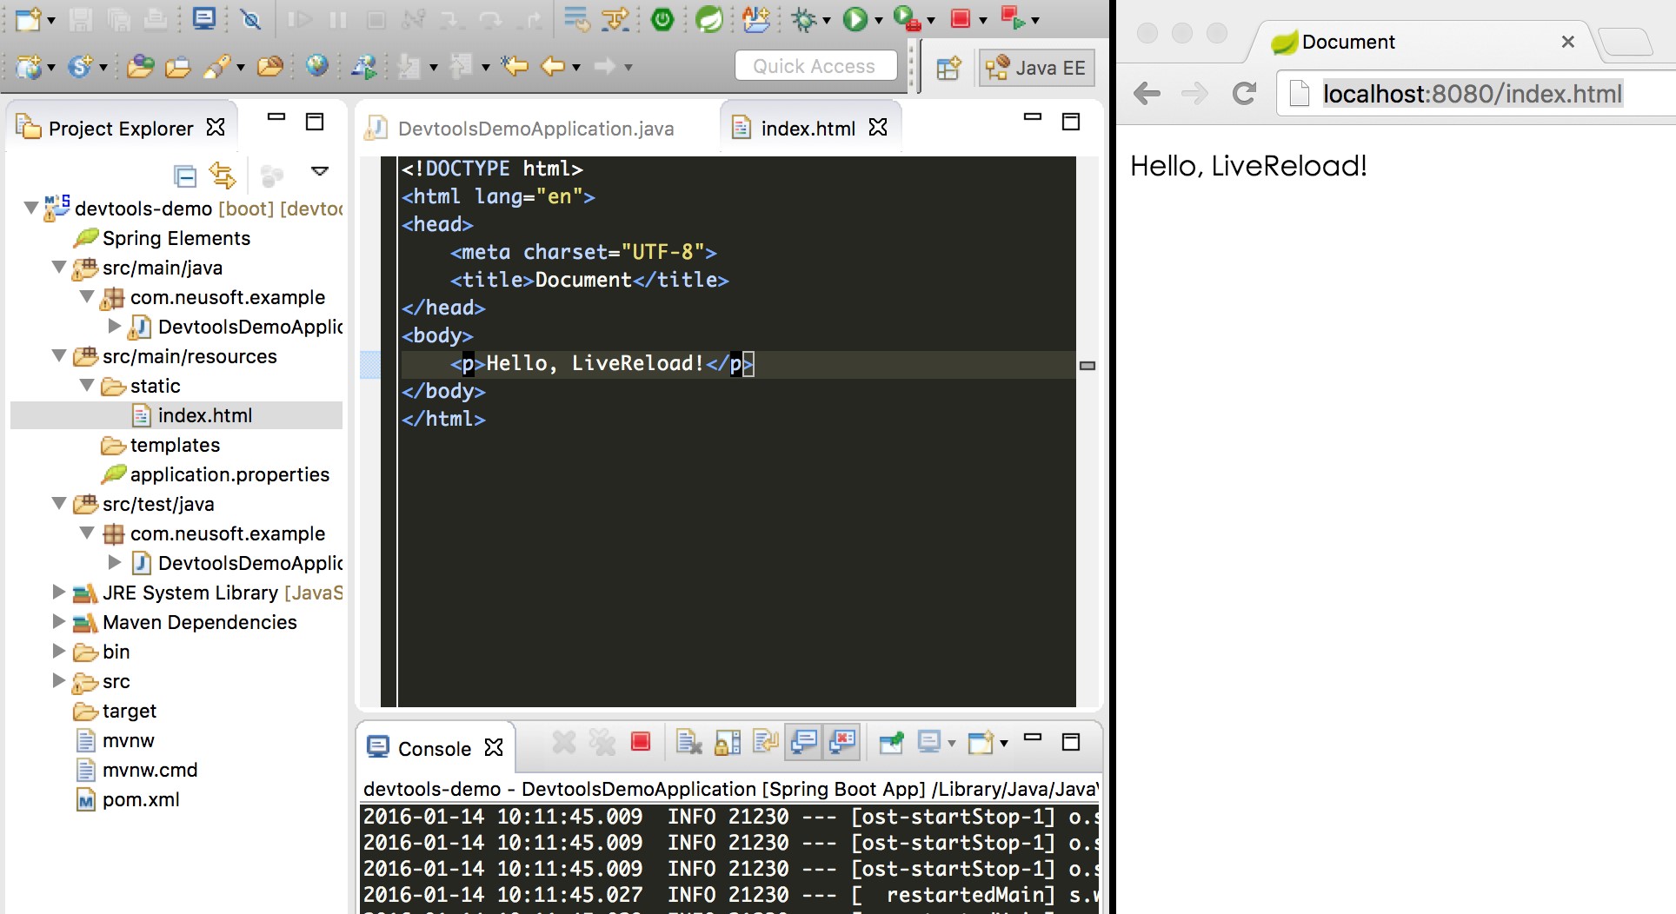Expand the JRE System Library node

pos(59,593)
